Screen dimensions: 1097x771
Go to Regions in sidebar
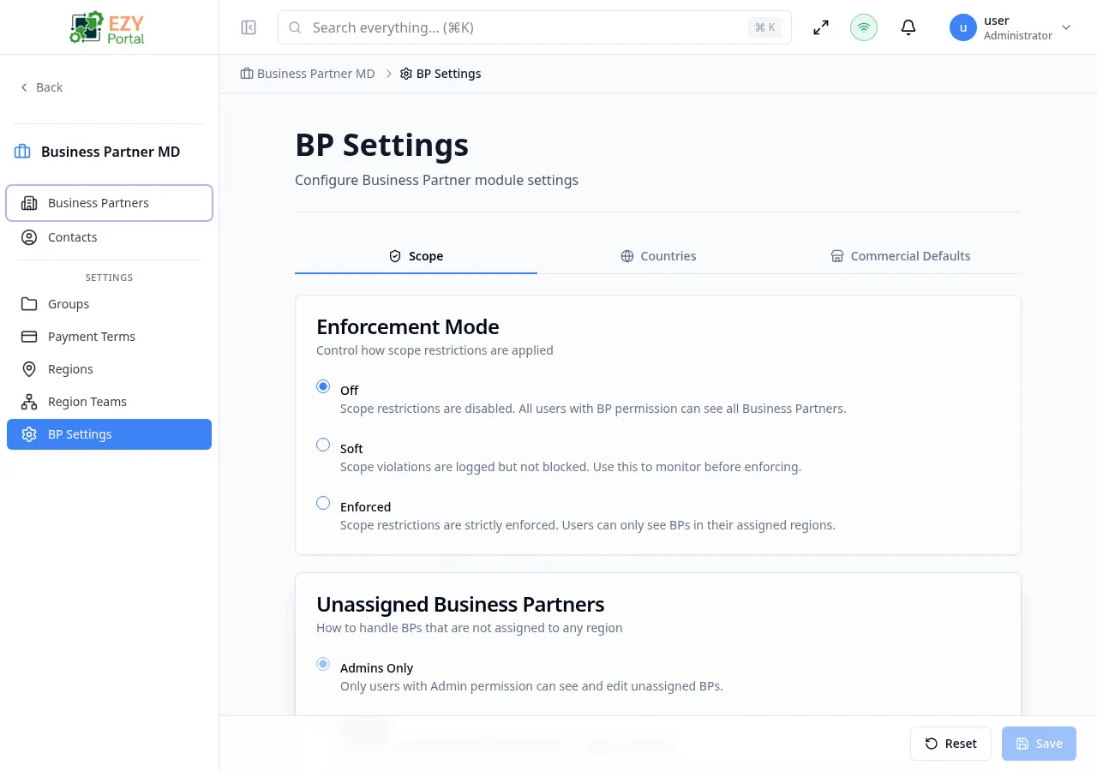[x=70, y=369]
